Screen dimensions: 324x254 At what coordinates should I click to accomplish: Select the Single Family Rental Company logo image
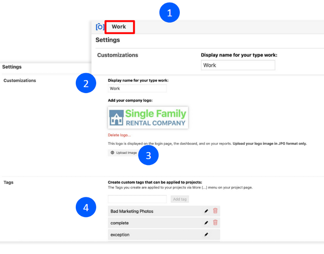click(x=148, y=117)
